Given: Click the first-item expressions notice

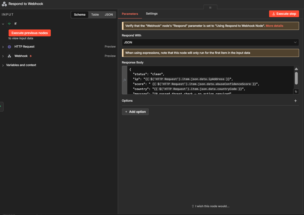Looking at the screenshot, I should 210,53.
